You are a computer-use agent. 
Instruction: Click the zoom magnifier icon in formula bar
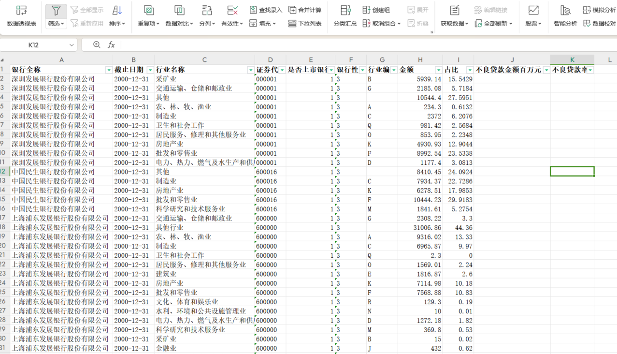point(97,44)
